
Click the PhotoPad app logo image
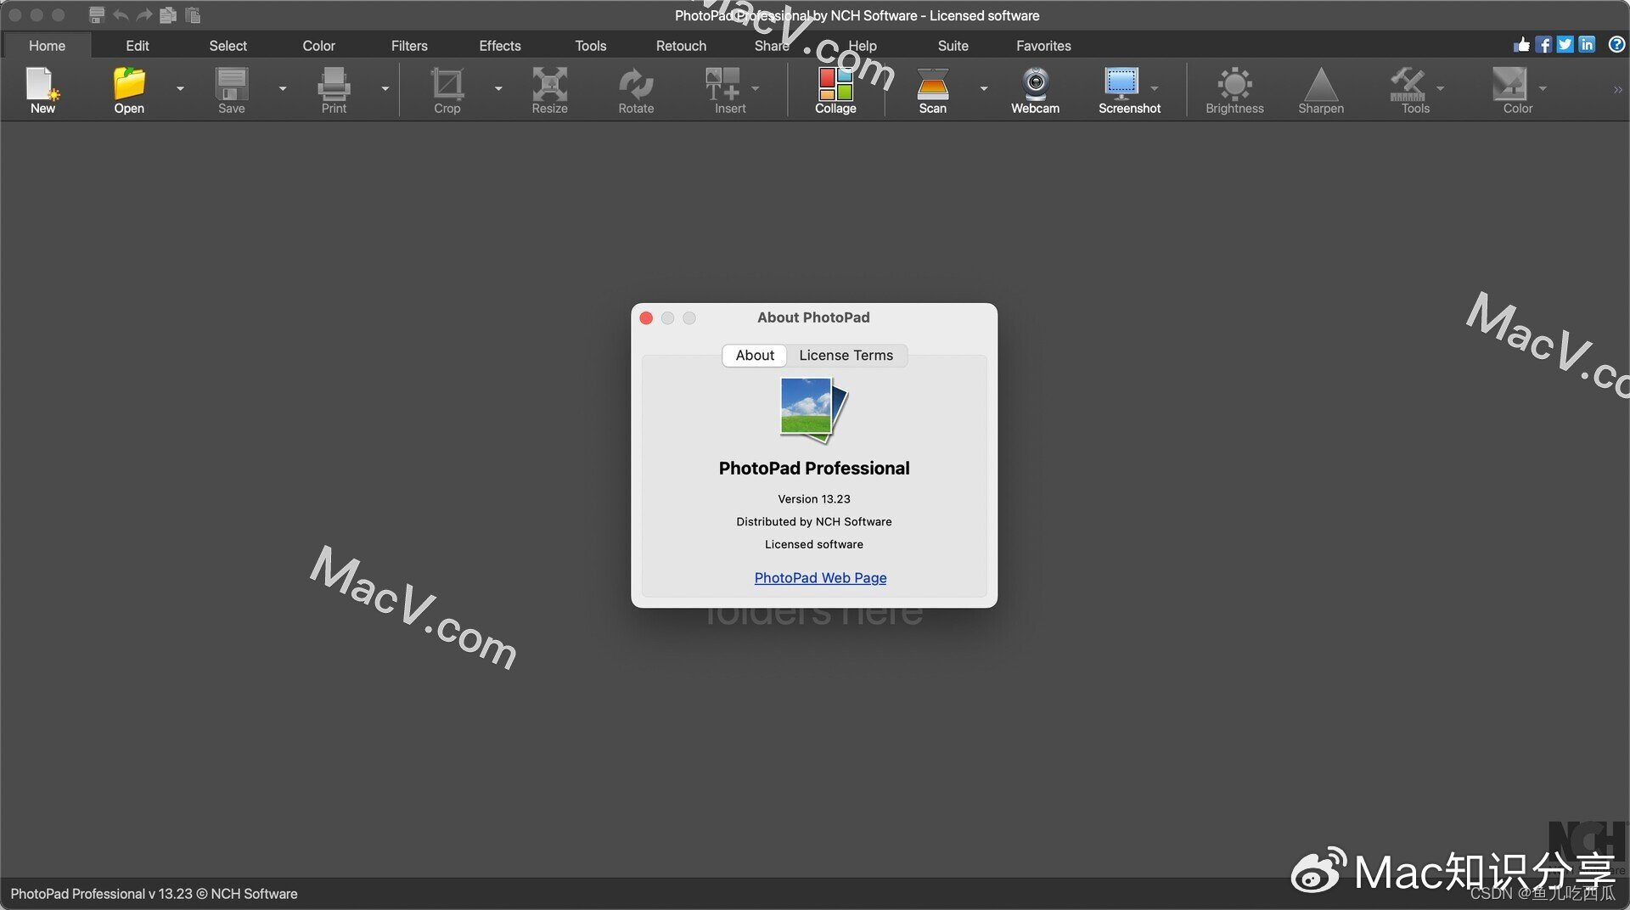[813, 409]
